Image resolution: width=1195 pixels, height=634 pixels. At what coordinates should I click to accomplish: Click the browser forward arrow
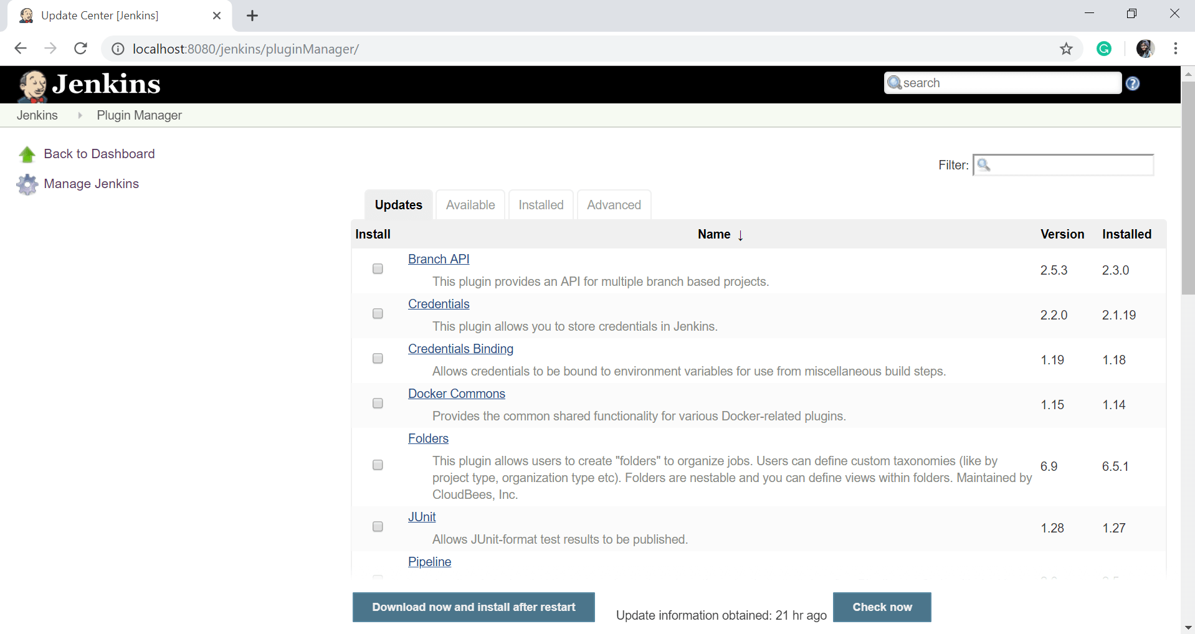(50, 49)
